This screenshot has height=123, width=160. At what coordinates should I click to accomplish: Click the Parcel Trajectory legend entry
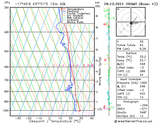76,13
